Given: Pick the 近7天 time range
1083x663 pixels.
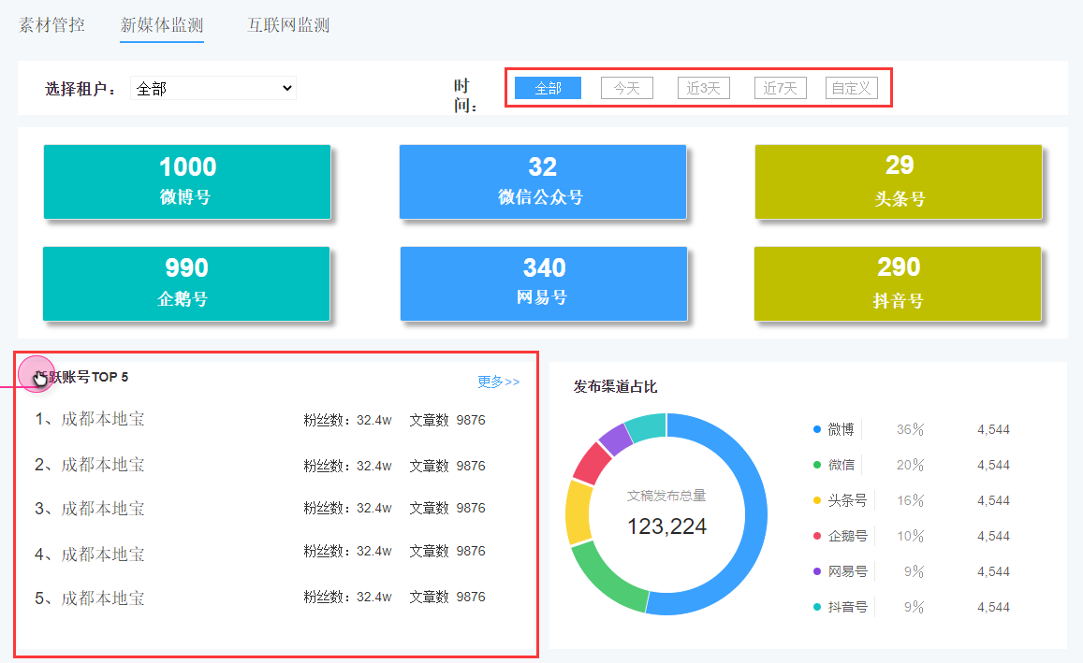Looking at the screenshot, I should point(780,89).
